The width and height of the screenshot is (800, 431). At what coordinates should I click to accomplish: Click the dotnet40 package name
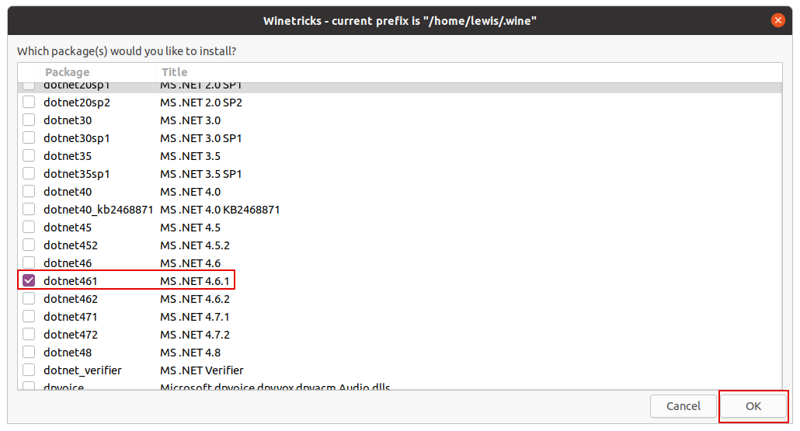tap(68, 192)
